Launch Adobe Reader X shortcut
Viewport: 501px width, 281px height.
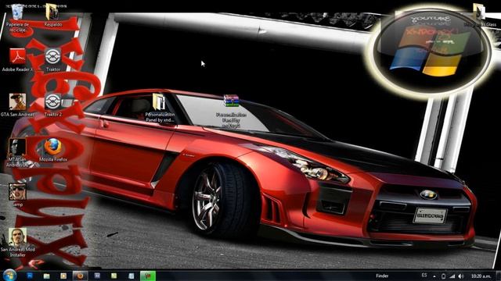pyautogui.click(x=17, y=59)
